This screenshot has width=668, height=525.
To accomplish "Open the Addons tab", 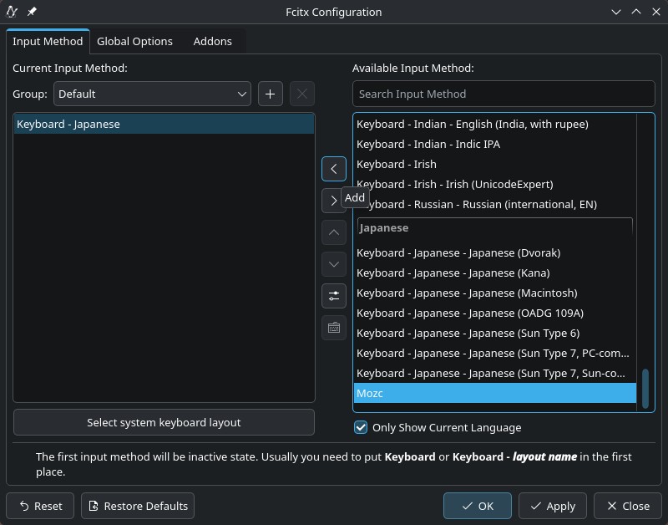I will point(212,41).
